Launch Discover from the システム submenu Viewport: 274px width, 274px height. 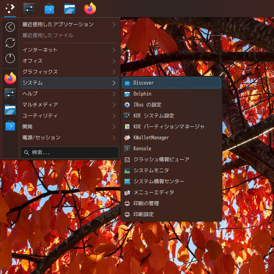click(x=171, y=83)
